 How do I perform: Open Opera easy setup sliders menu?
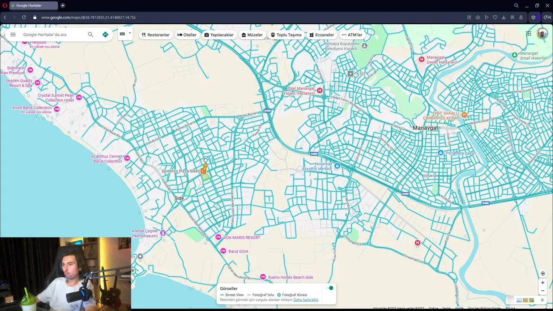(x=512, y=17)
